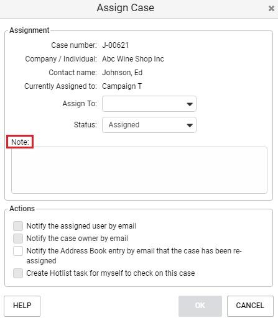278x323 pixels.
Task: Select the Assigned value in Status field
Action: [x=124, y=125]
